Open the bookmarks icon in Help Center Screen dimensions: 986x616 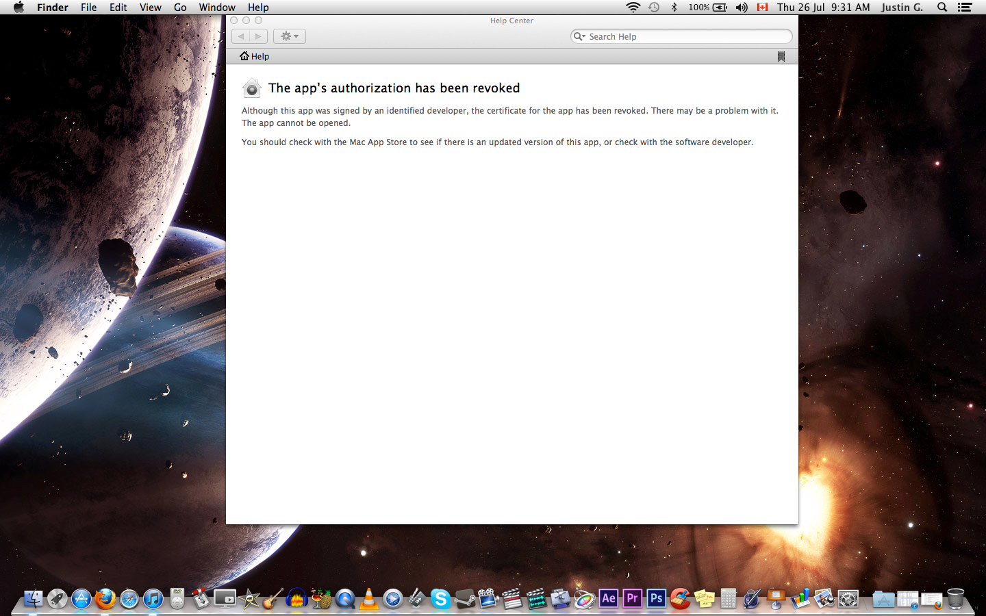coord(781,57)
